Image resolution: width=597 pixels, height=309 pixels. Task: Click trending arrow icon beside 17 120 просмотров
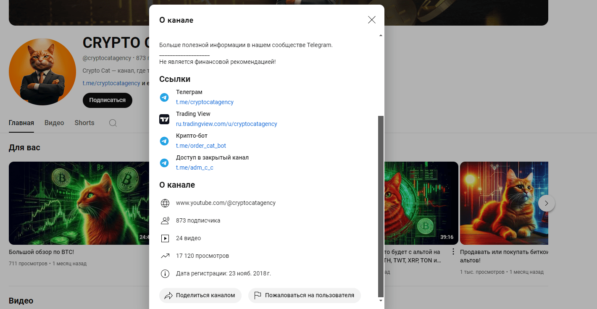(165, 256)
